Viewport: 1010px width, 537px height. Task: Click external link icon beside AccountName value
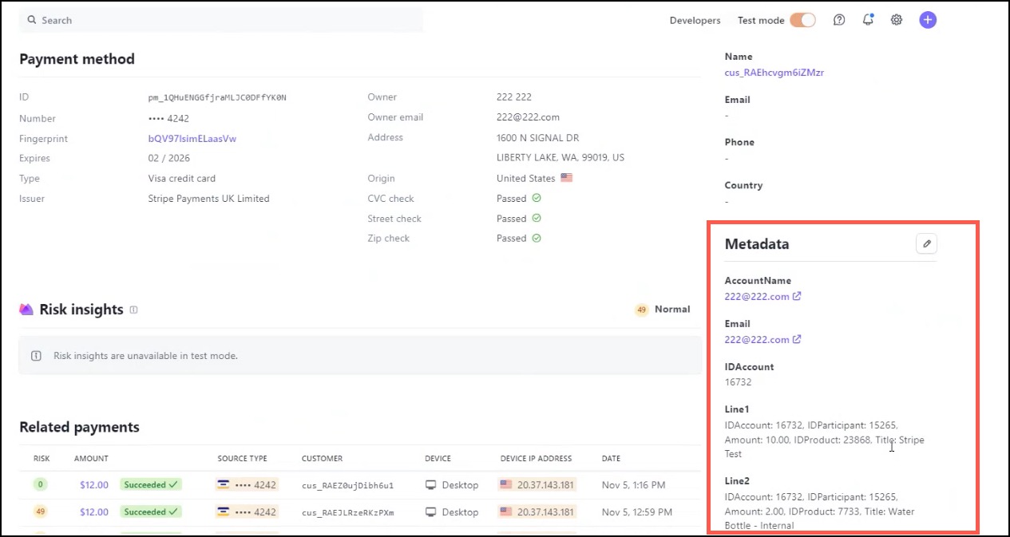[797, 296]
